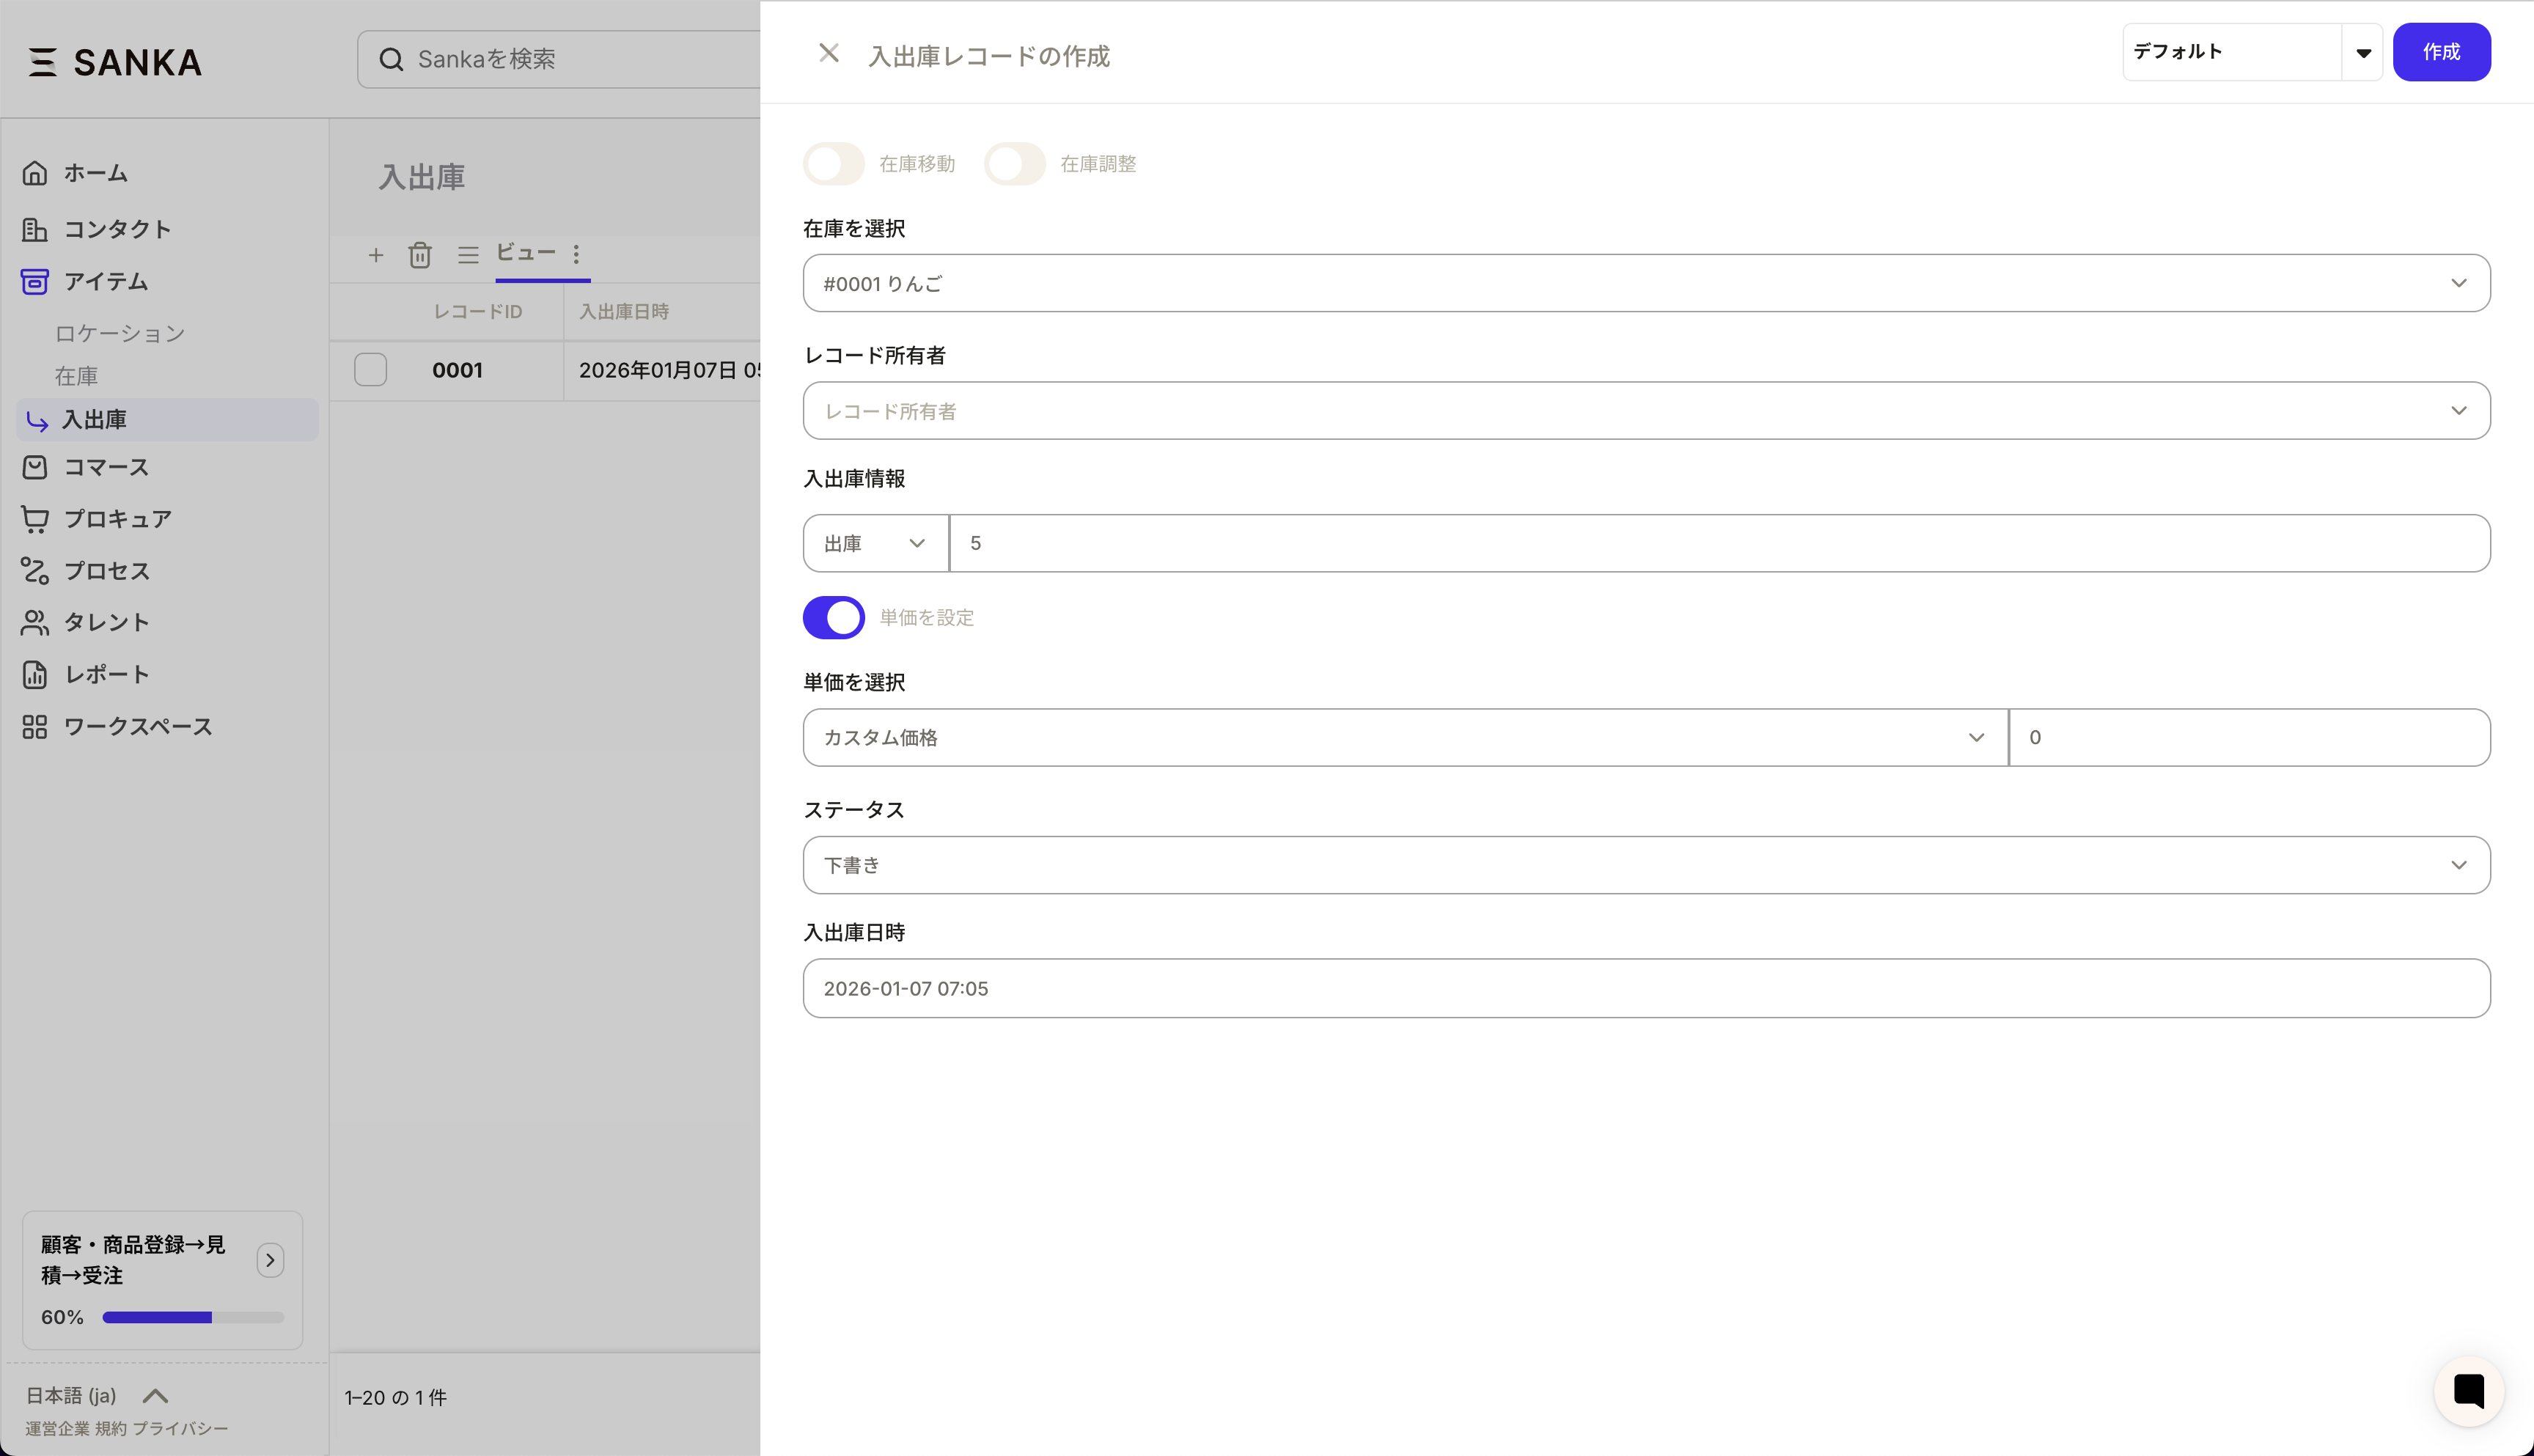Click the プライバシー footer link
The height and width of the screenshot is (1456, 2534).
point(180,1429)
